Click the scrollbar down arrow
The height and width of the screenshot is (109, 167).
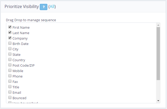coord(158,100)
